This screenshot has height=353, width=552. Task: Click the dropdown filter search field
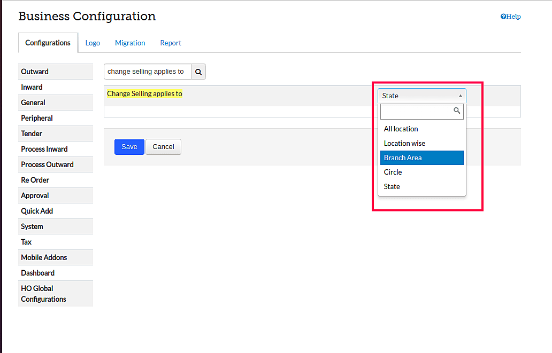[417, 111]
